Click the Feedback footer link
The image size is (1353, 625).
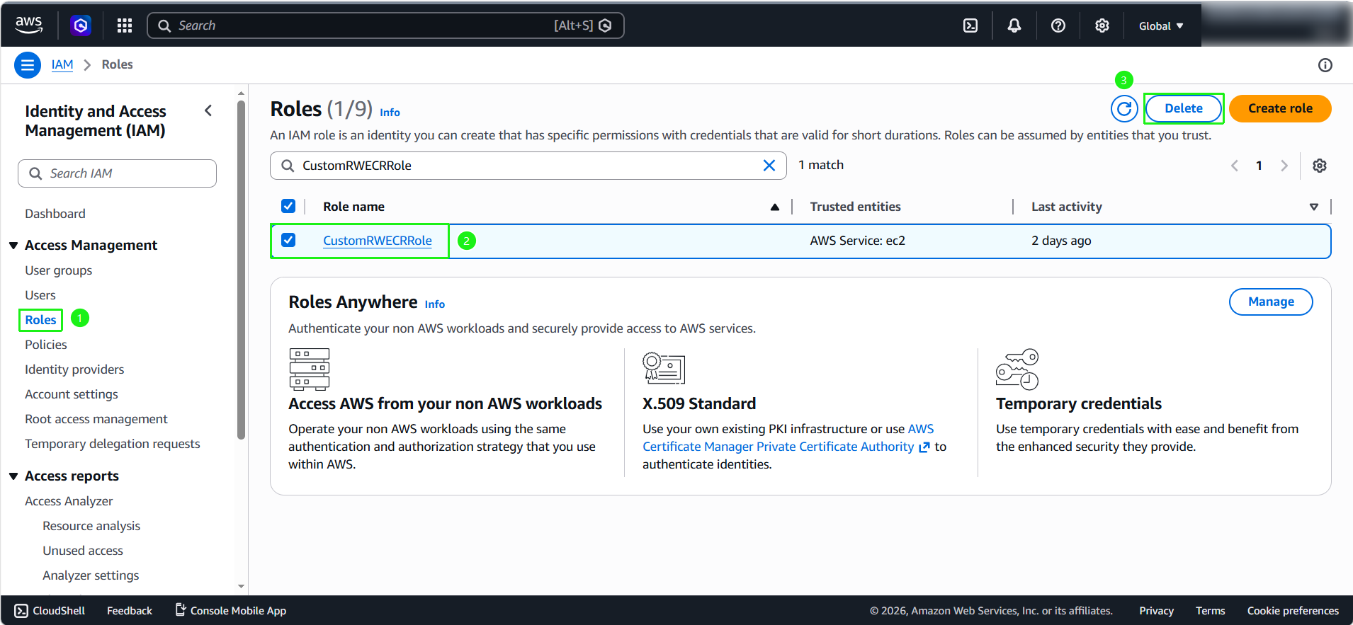pos(130,611)
